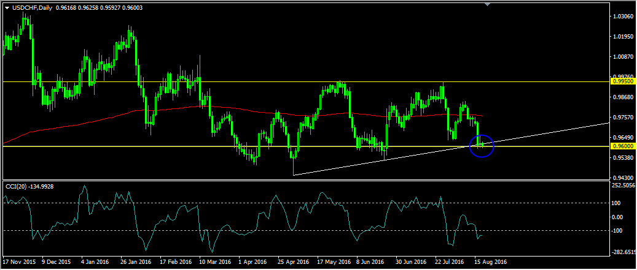The width and height of the screenshot is (637, 270).
Task: Click the 17 Feb 2016 date label
Action: pyautogui.click(x=176, y=262)
